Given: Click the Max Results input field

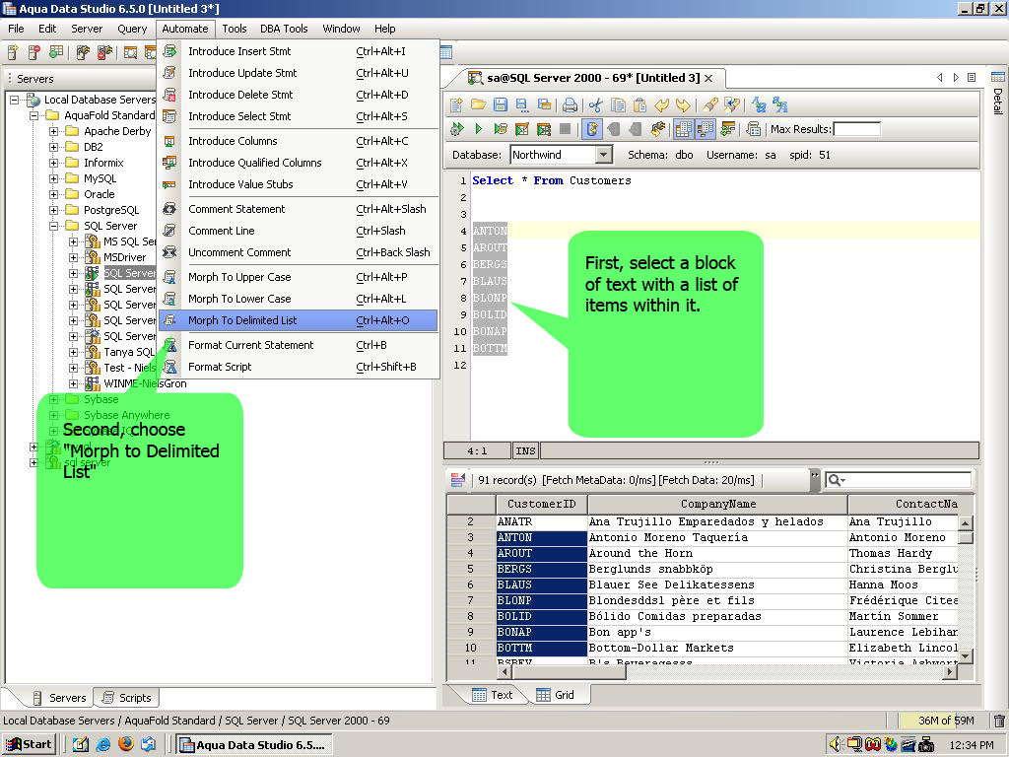Looking at the screenshot, I should [856, 129].
